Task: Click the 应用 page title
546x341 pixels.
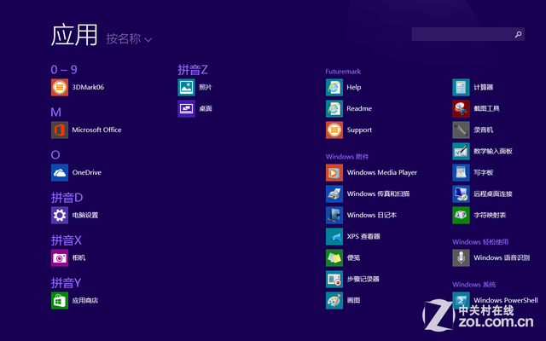Action: [74, 35]
